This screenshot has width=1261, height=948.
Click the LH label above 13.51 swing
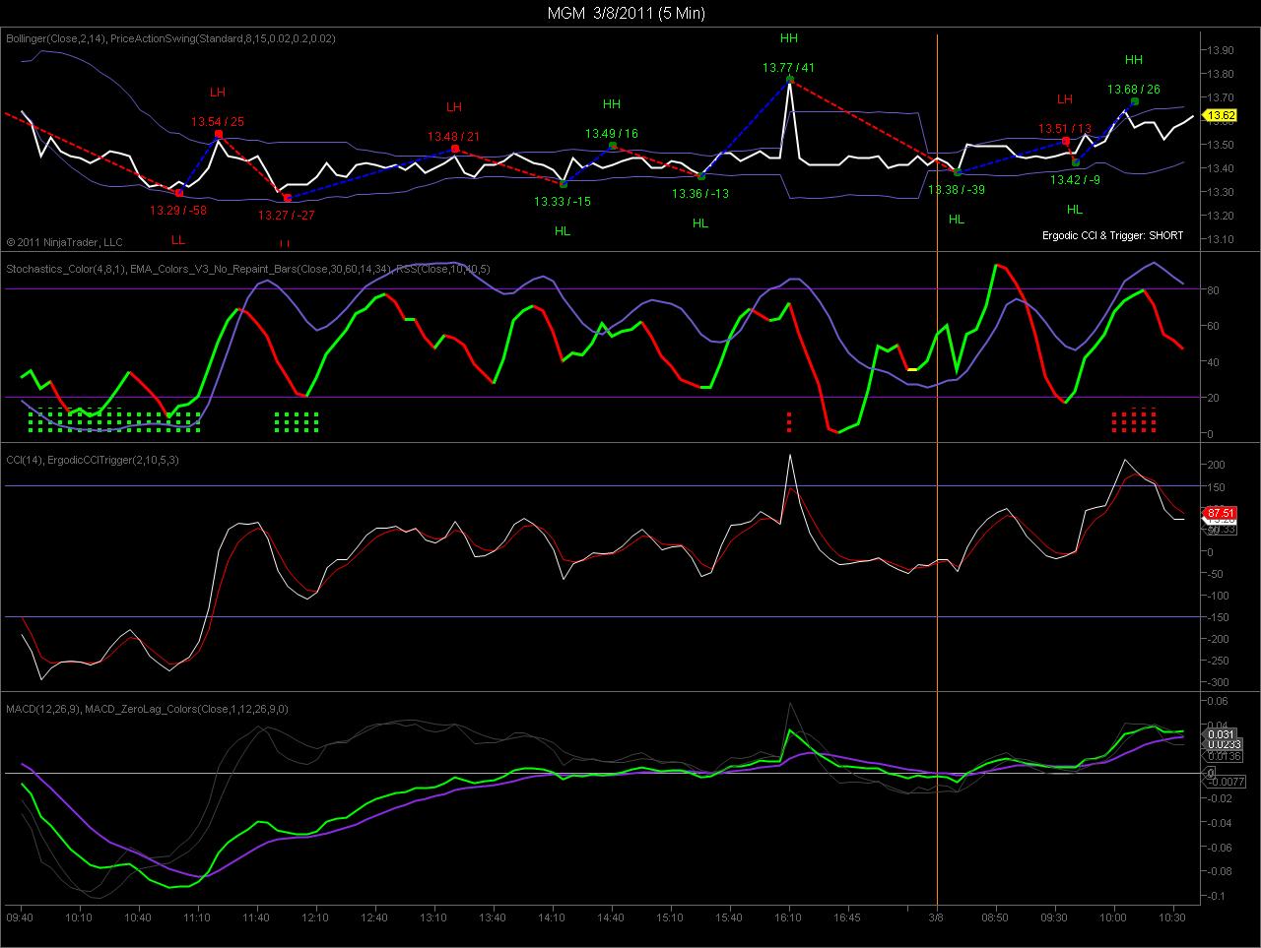coord(1065,99)
